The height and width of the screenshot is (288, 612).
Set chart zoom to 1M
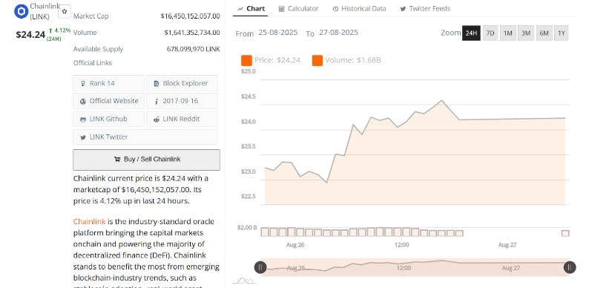click(508, 33)
